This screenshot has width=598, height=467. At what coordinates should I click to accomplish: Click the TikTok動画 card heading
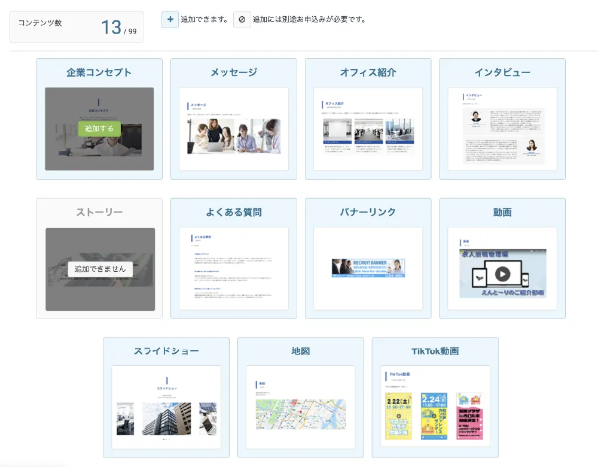[x=435, y=351]
